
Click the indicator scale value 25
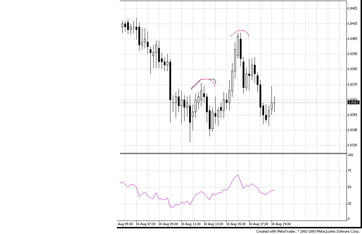tap(350, 203)
